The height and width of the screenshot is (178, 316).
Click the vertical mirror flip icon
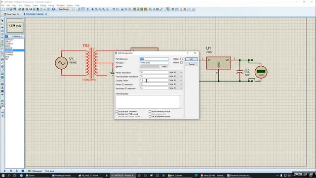(2, 116)
